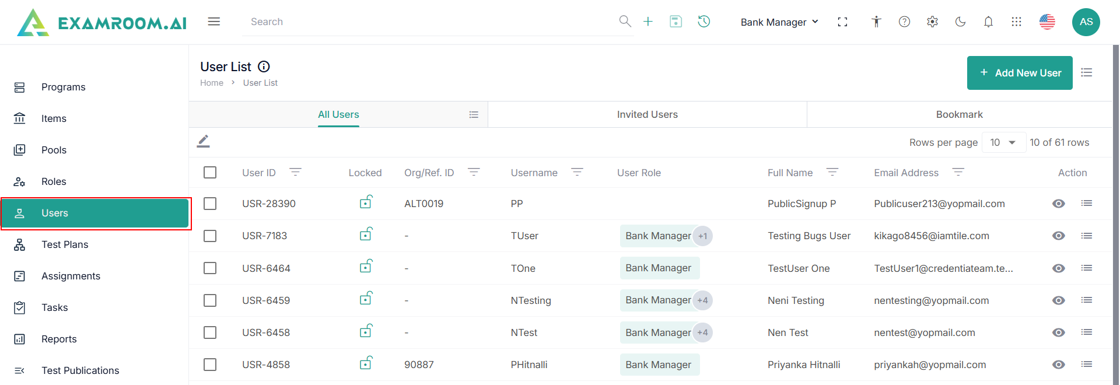1120x385 pixels.
Task: Open the Bookmark tab
Action: [x=959, y=114]
